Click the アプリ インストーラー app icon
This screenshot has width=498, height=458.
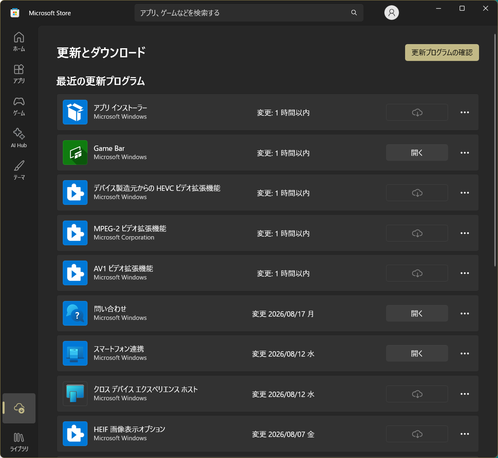75,112
